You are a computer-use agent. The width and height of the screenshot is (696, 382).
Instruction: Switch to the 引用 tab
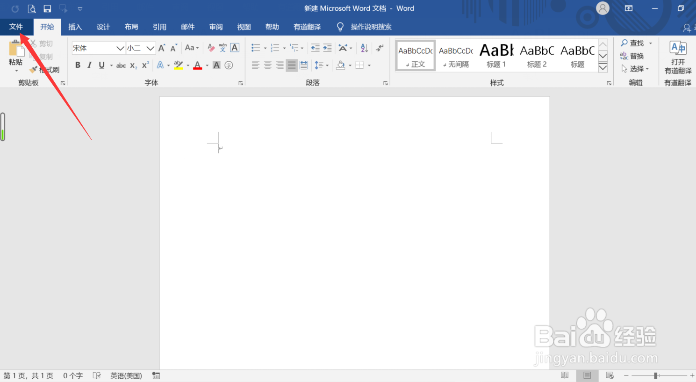click(159, 27)
